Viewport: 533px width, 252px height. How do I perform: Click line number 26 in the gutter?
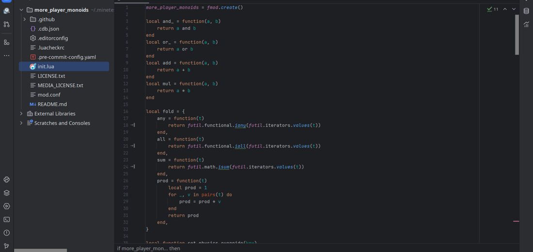tap(125, 181)
